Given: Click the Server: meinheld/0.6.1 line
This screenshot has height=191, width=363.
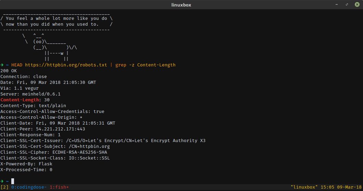Looking at the screenshot, I should point(30,94).
